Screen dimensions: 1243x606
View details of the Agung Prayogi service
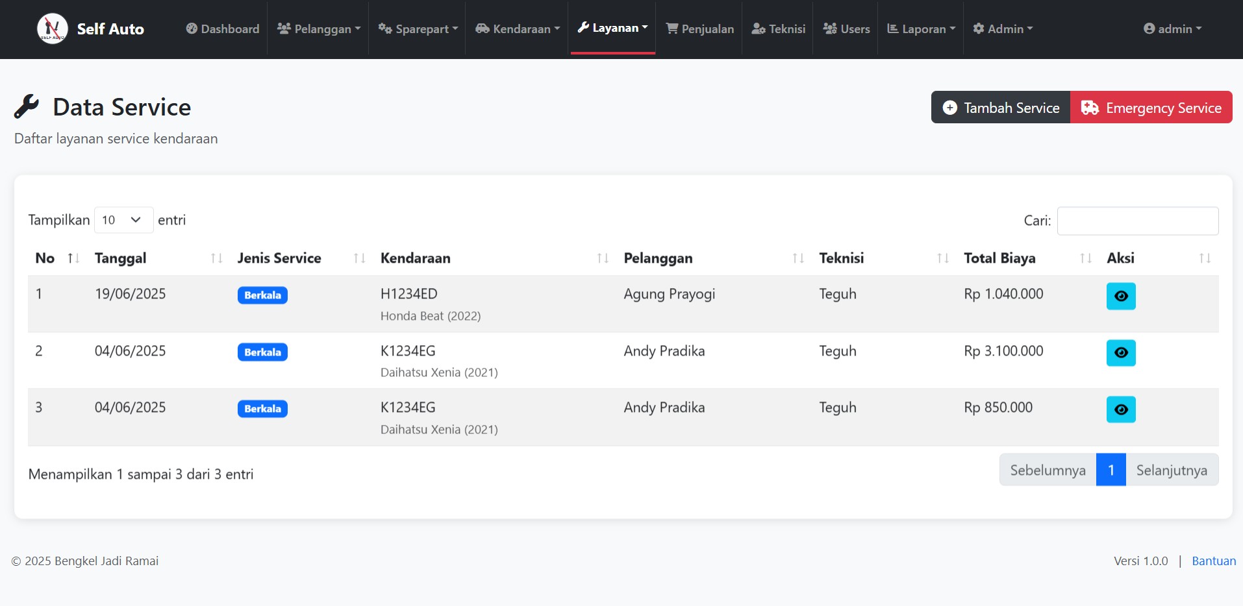point(1121,296)
